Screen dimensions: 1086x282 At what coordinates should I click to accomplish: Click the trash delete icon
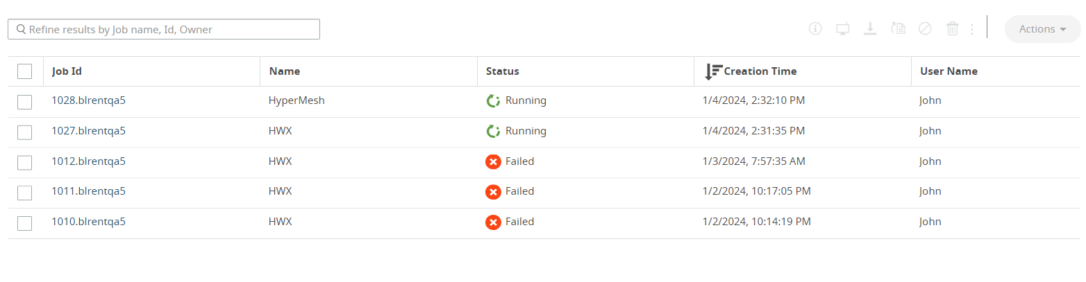click(x=953, y=29)
